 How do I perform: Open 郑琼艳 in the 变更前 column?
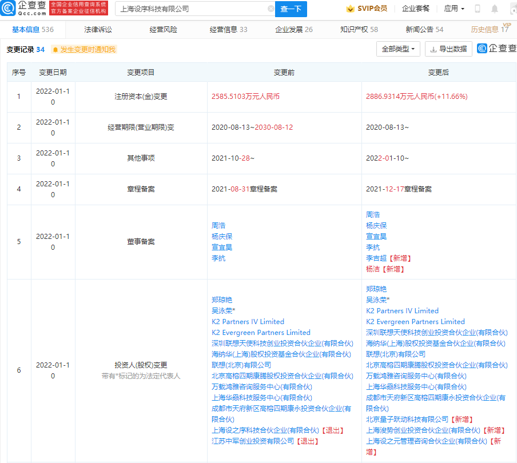(x=222, y=300)
